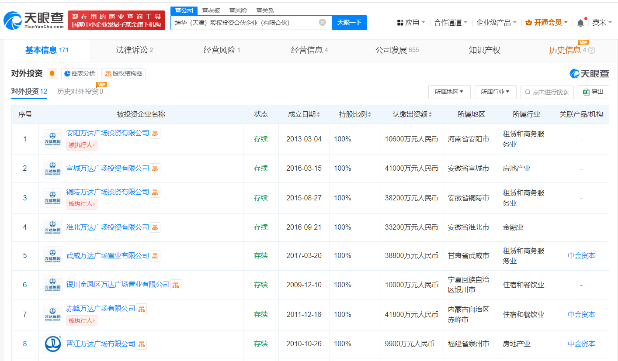This screenshot has width=618, height=361.
Task: Switch to the 查关系 search tab
Action: tap(265, 10)
